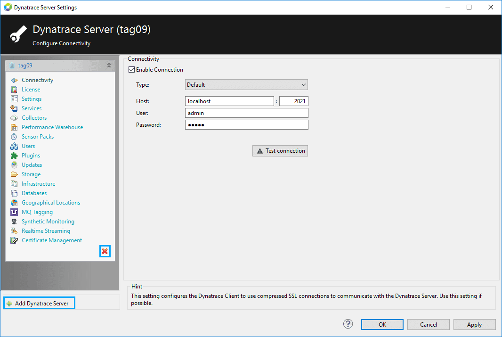Click the Certificate Management icon
The height and width of the screenshot is (337, 502).
14,240
